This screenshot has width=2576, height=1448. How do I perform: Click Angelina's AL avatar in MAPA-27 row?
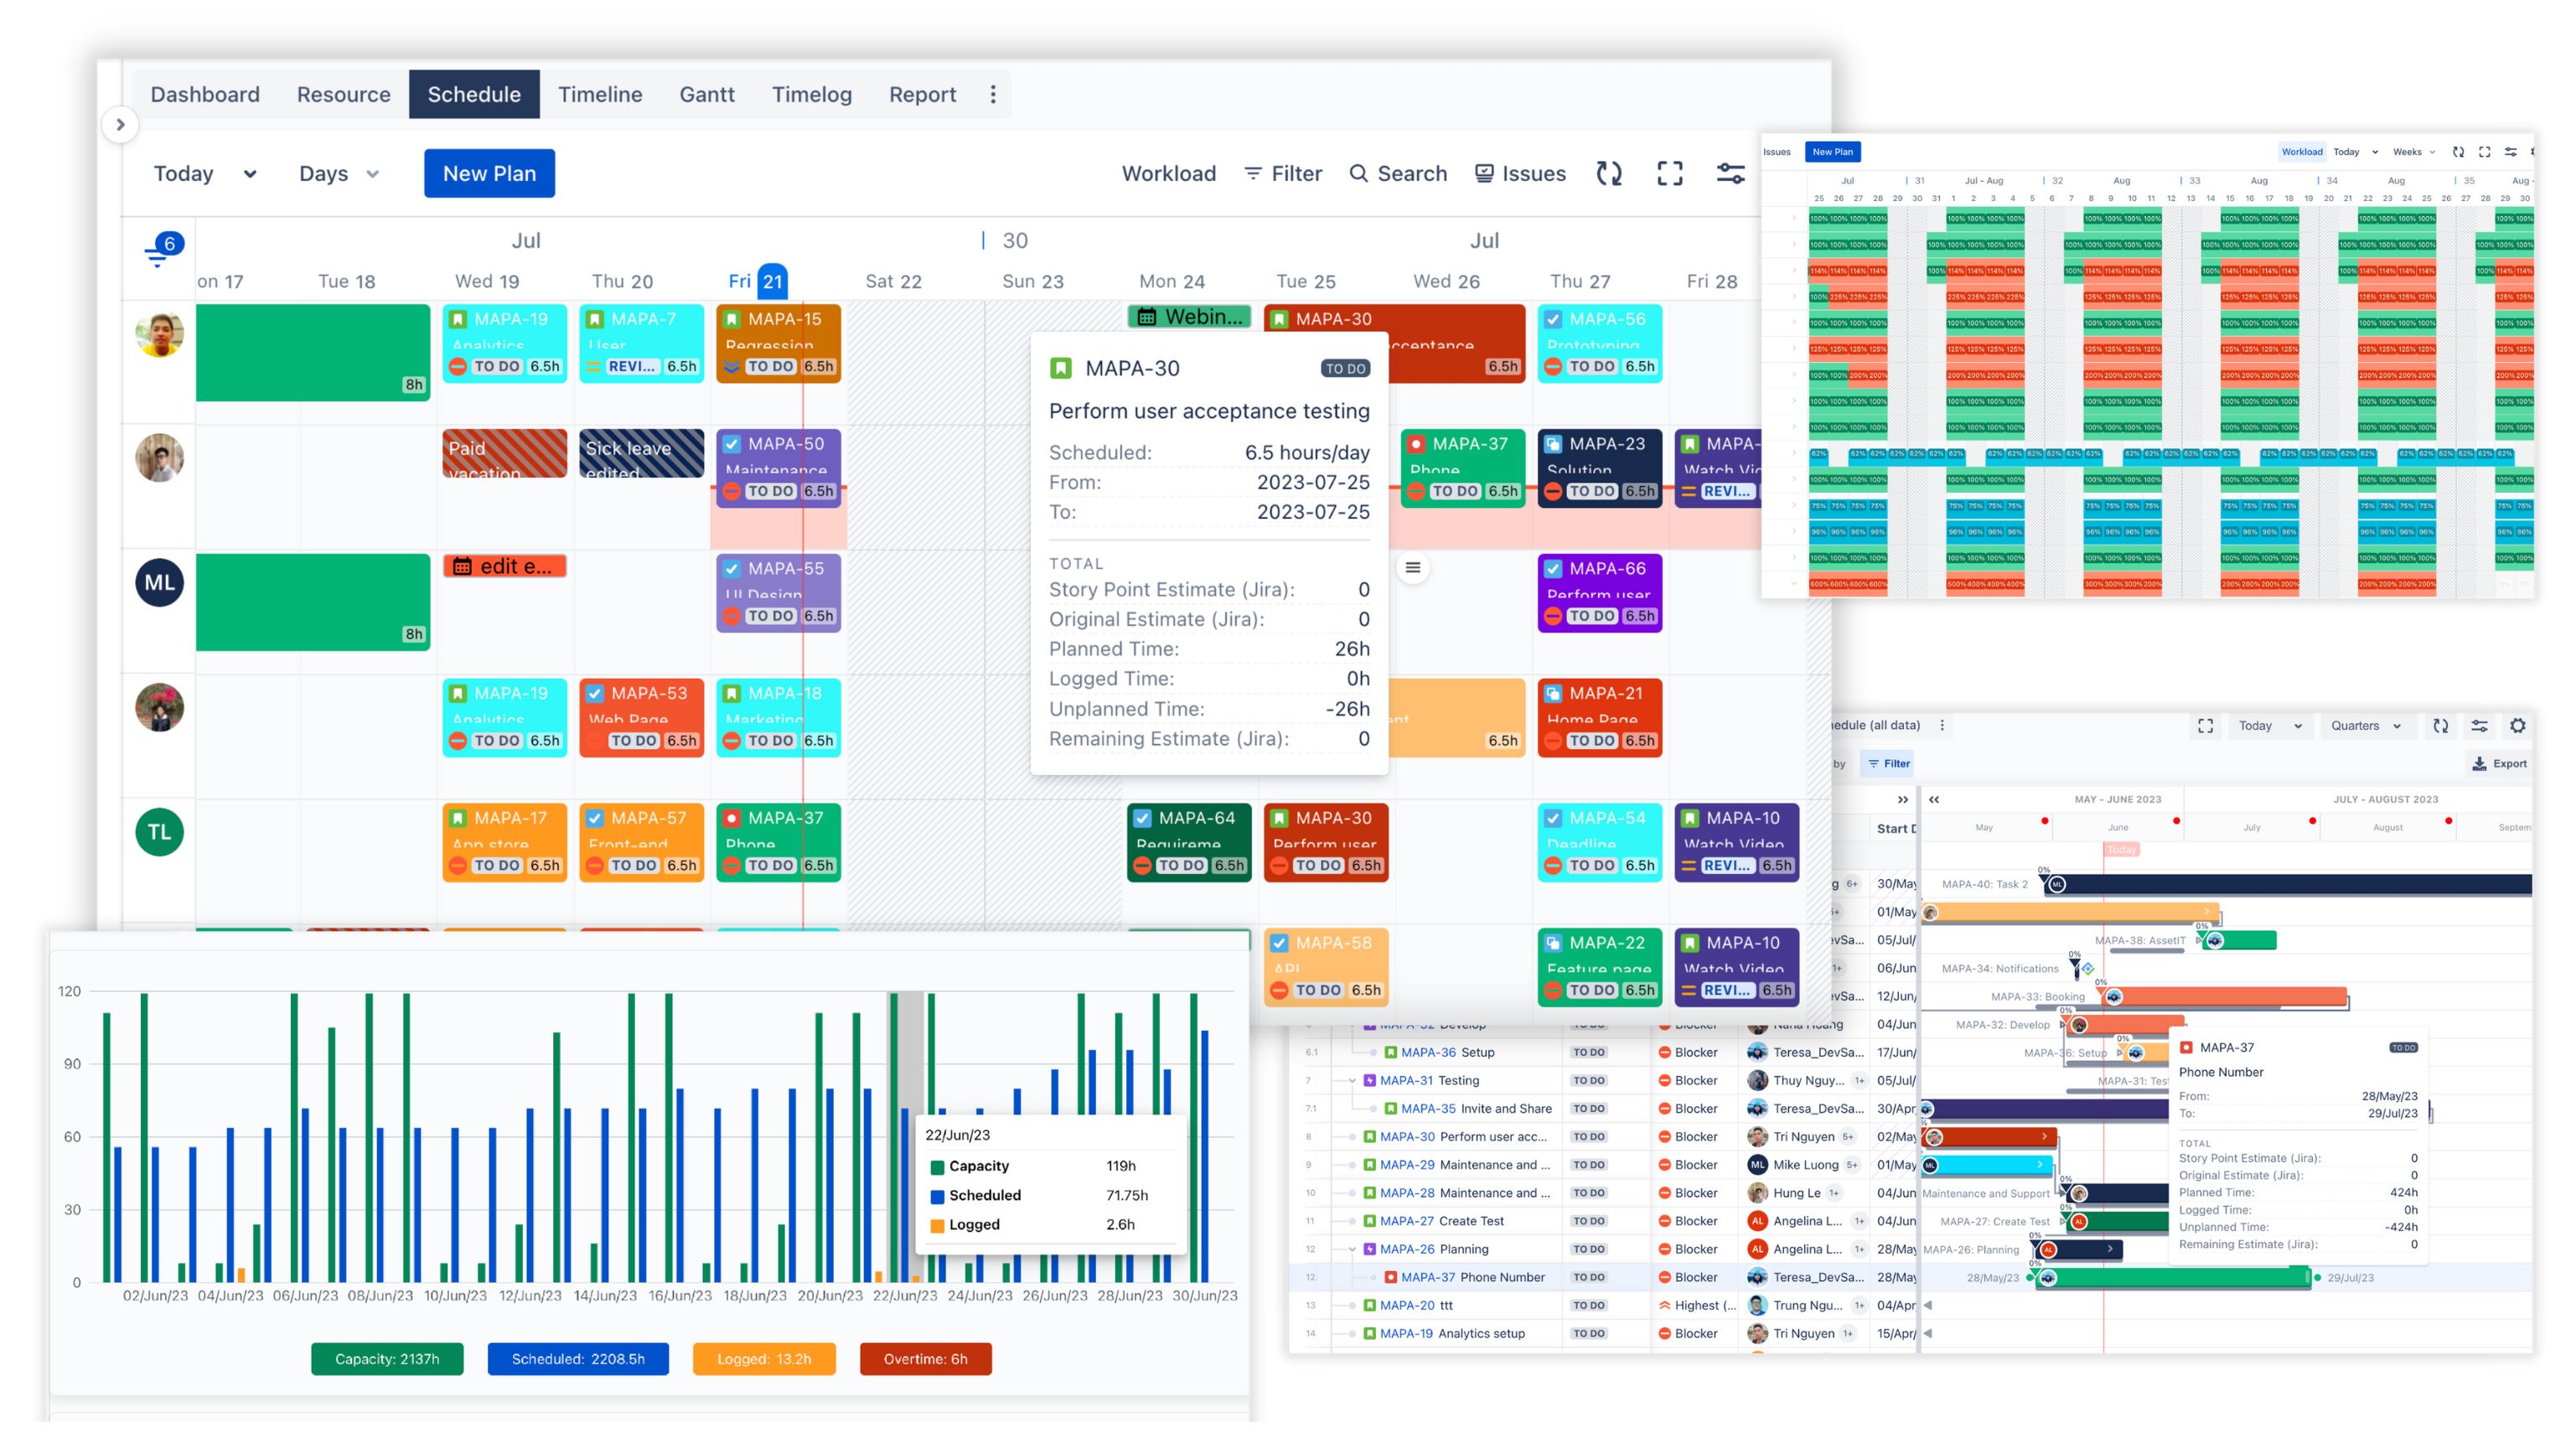(1757, 1221)
